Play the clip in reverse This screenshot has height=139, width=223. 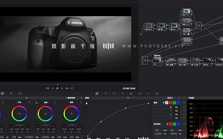pyautogui.click(x=53, y=88)
